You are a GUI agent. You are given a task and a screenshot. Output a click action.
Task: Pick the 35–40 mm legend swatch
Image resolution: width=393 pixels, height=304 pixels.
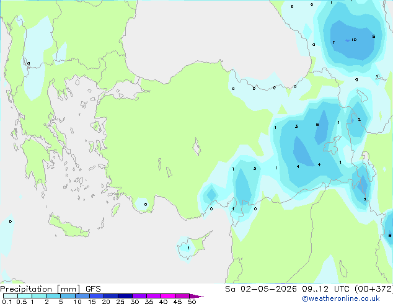[154, 296]
